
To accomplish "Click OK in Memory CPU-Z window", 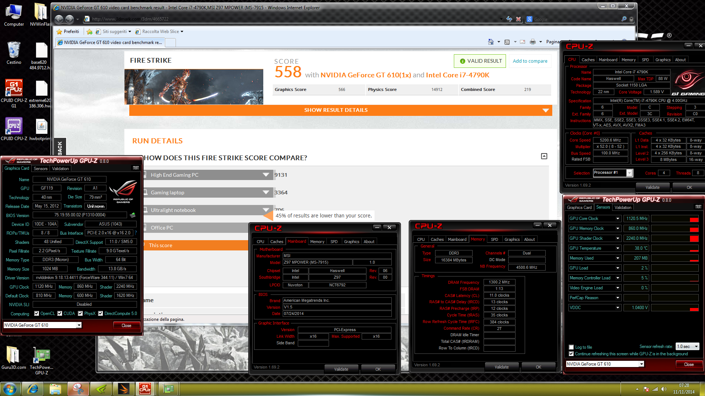I will pos(538,367).
